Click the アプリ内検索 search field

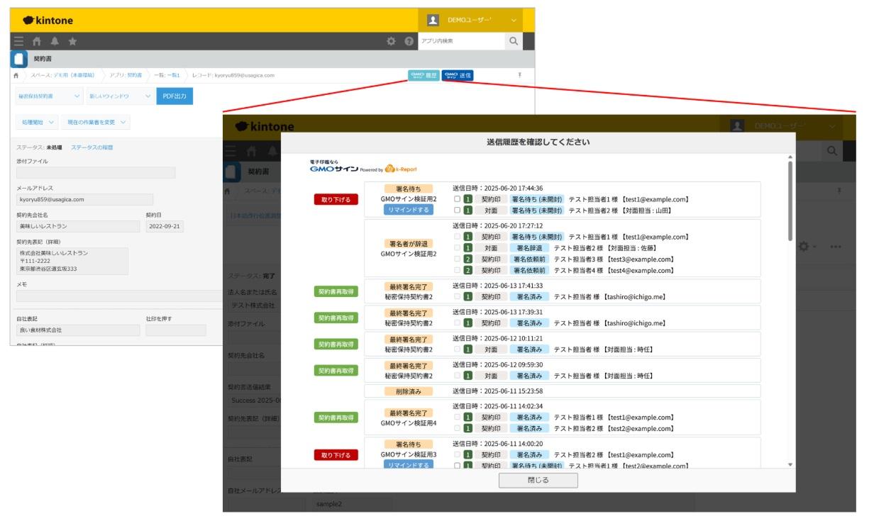click(460, 42)
